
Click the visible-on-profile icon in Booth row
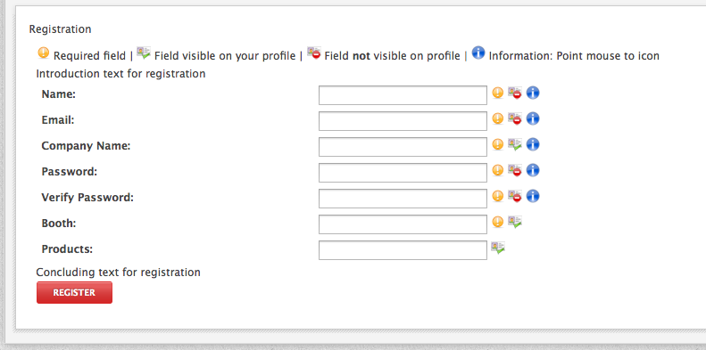click(x=515, y=222)
